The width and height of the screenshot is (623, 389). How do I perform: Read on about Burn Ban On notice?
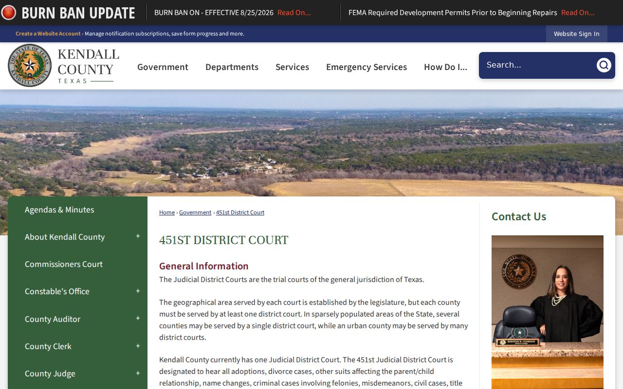(294, 13)
